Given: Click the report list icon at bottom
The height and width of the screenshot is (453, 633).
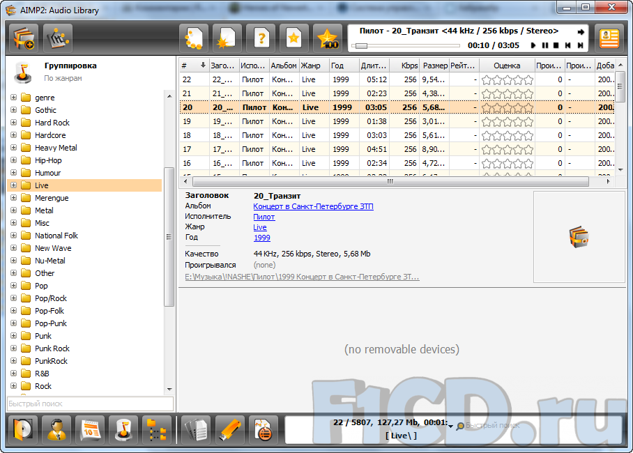Looking at the screenshot, I should tap(264, 429).
